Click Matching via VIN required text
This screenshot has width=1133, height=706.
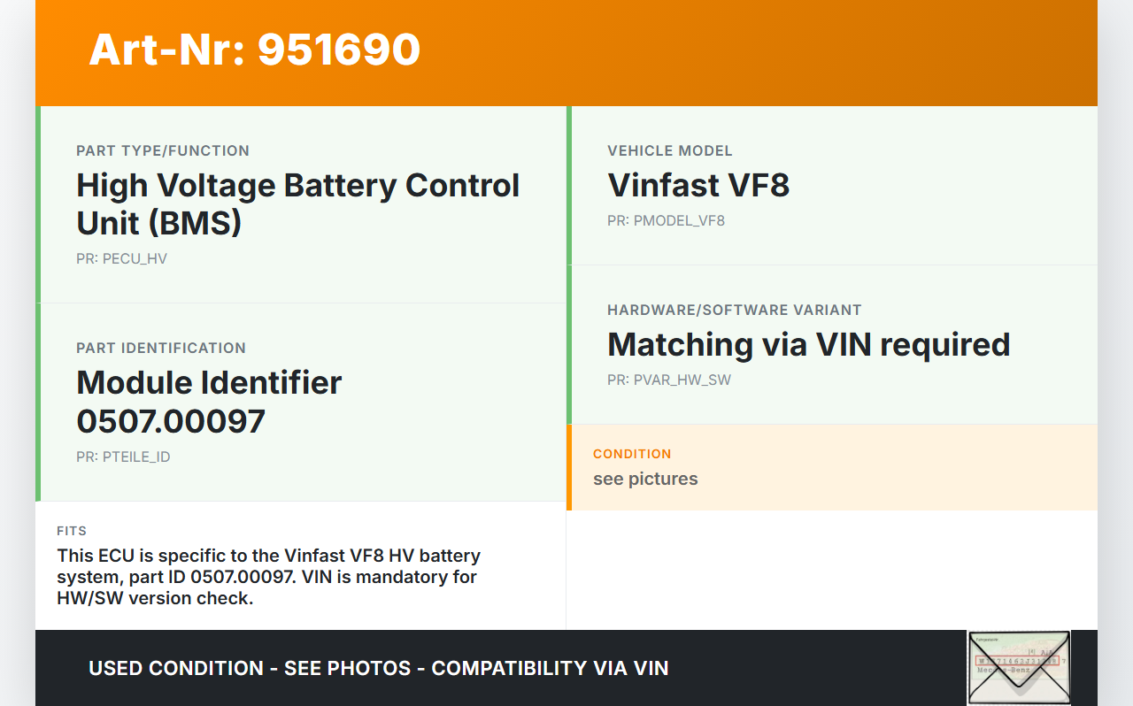(x=808, y=344)
